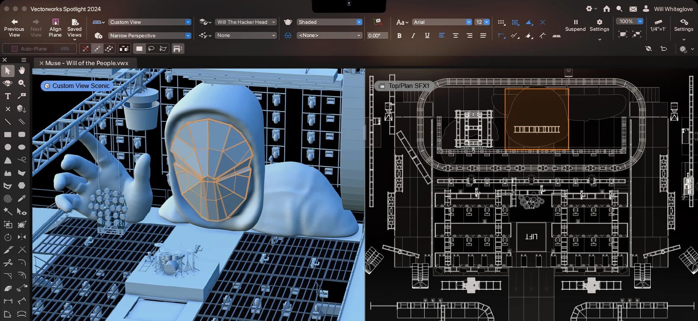Select the Lasso selection mode
This screenshot has height=321, width=698.
click(151, 49)
